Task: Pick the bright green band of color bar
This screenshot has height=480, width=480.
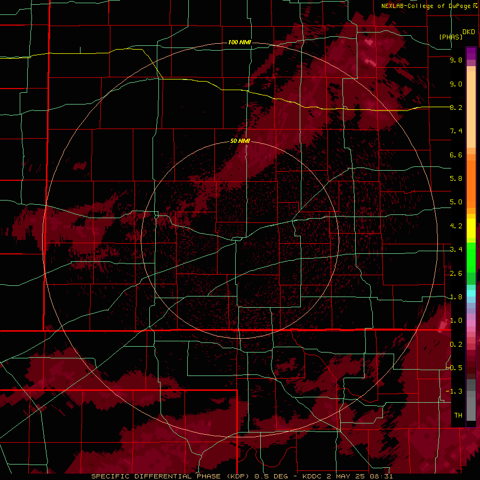Action: (471, 258)
